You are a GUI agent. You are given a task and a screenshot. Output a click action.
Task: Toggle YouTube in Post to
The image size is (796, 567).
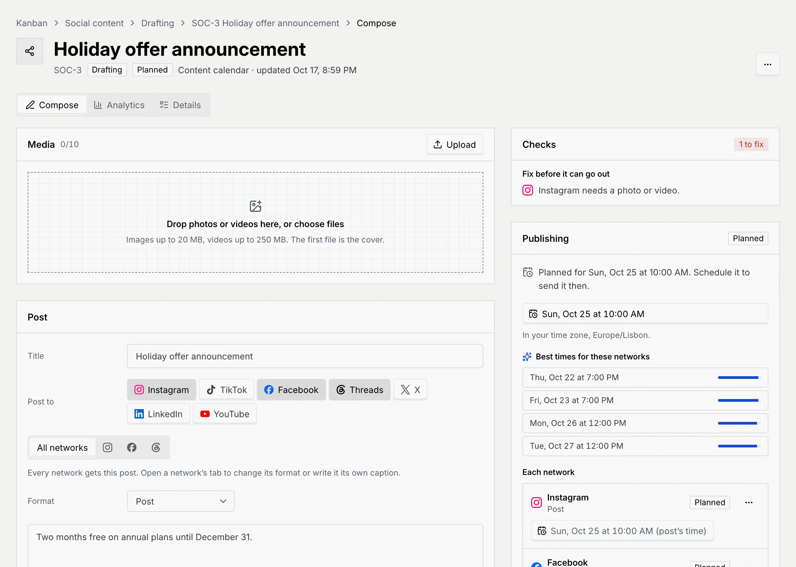pyautogui.click(x=225, y=414)
